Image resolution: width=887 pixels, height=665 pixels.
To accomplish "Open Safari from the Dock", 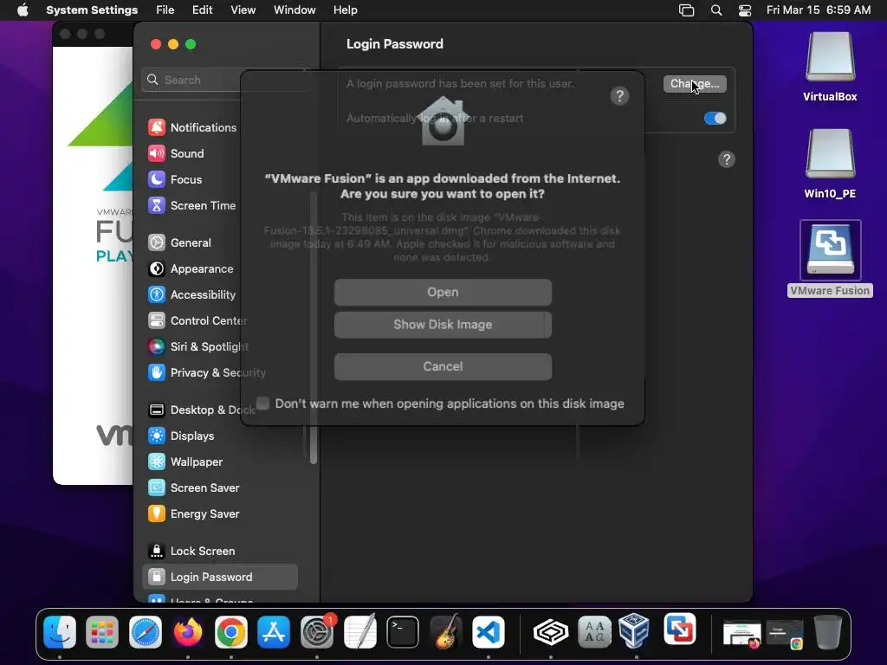I will coord(146,631).
